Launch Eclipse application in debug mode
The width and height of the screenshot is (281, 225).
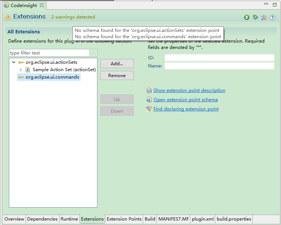(x=255, y=17)
